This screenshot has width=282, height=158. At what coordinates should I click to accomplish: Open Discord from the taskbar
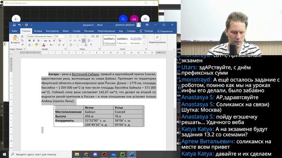[95, 154]
